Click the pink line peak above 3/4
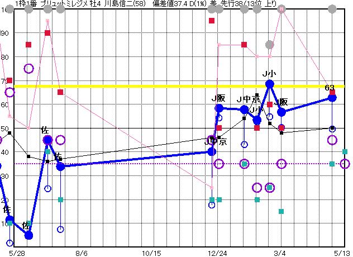Viewport: 353px width, 257px height. pos(282,9)
